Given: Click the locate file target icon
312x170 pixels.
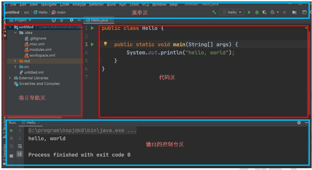Looking at the screenshot, I should point(54,20).
